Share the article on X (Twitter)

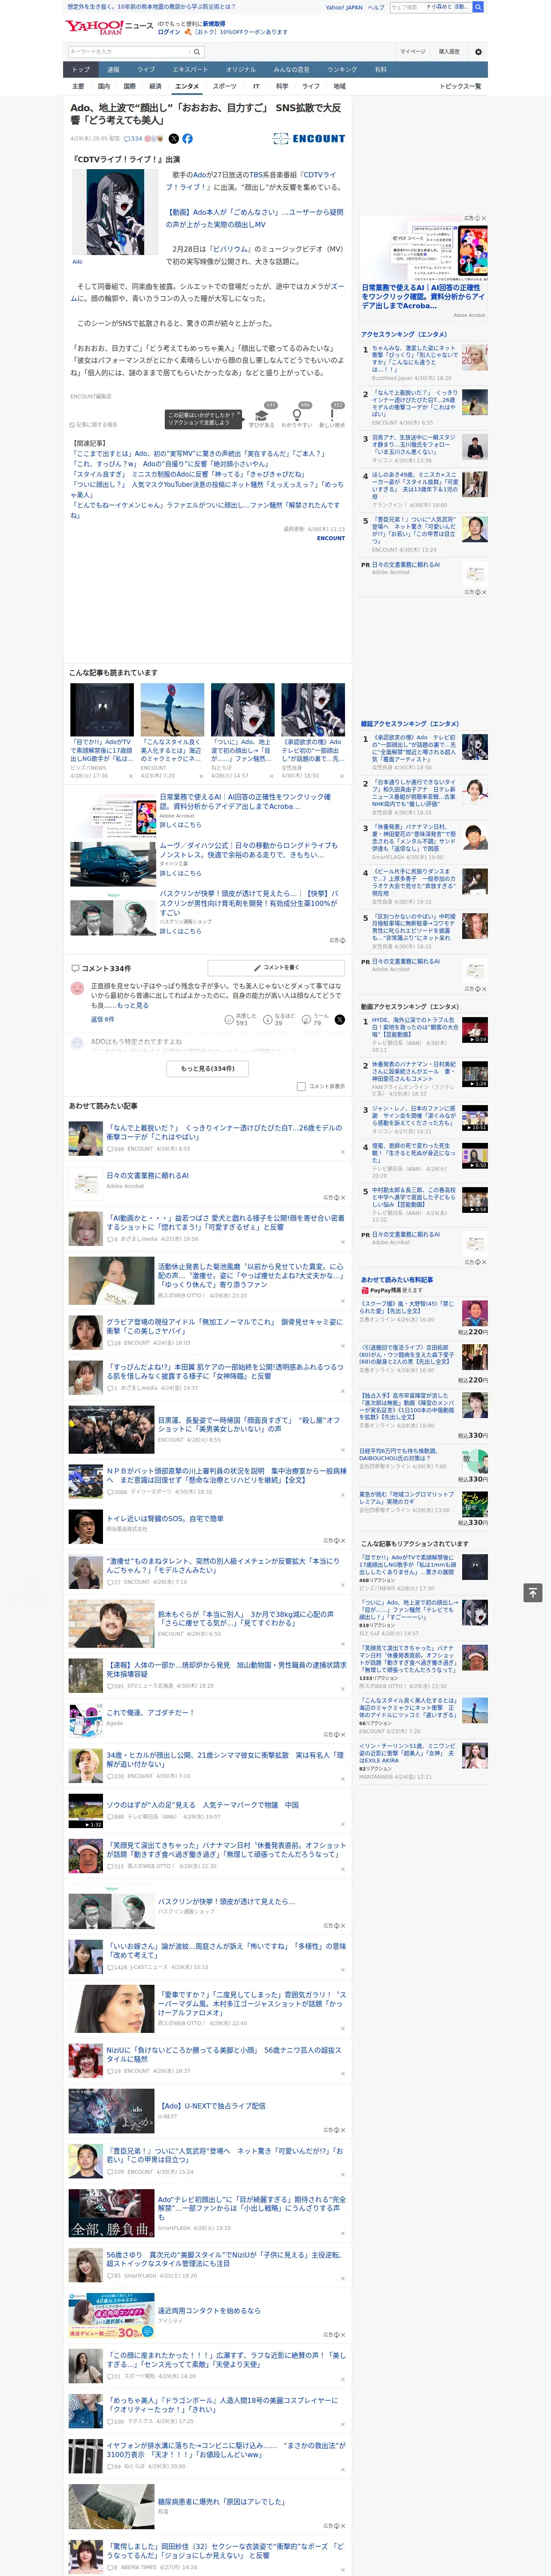pyautogui.click(x=174, y=139)
